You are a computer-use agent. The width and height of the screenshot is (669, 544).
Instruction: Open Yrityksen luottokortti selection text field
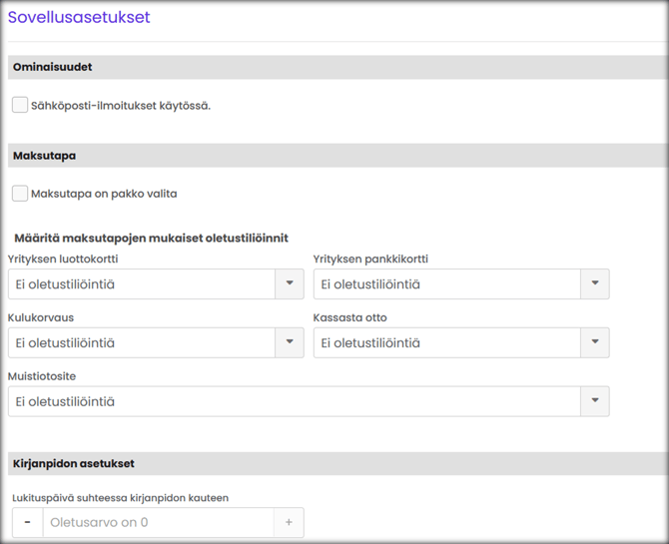point(140,284)
